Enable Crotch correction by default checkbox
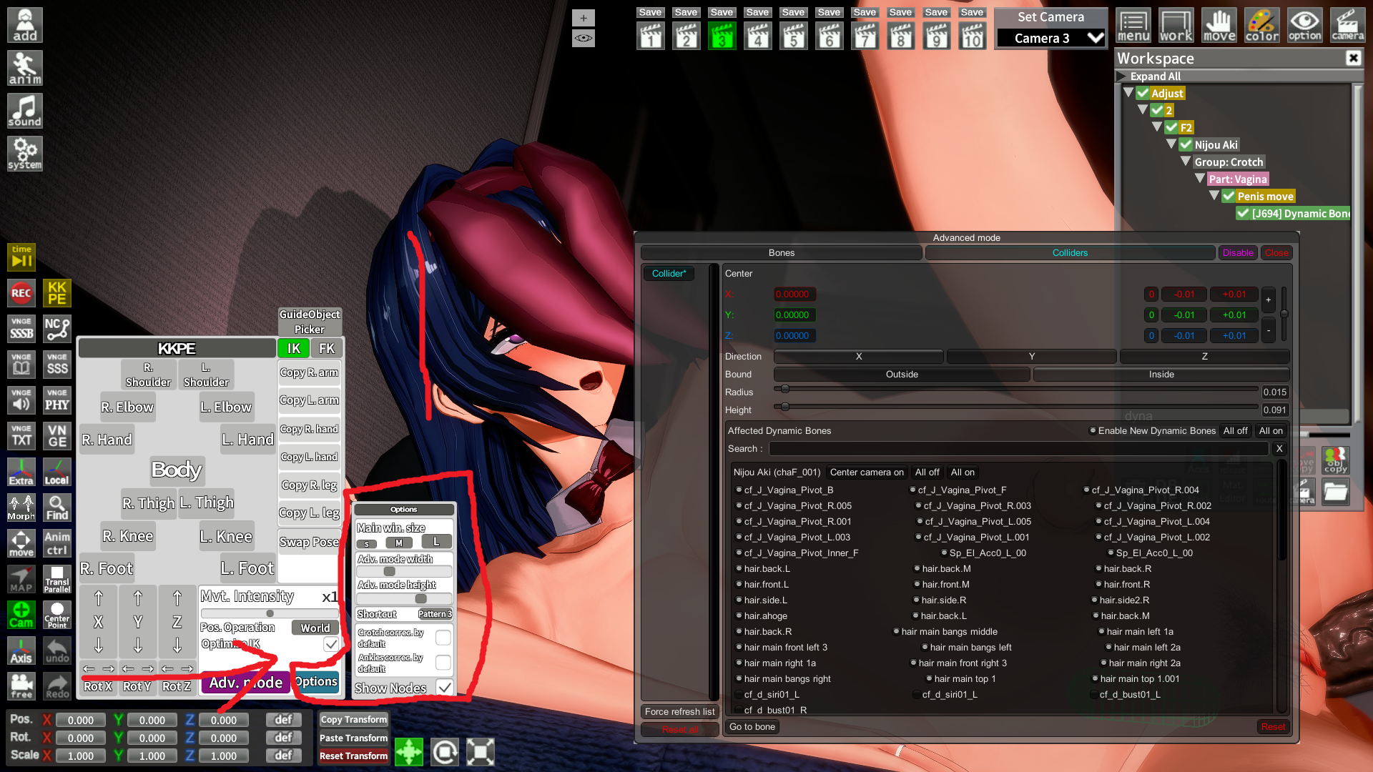1373x772 pixels. 443,638
